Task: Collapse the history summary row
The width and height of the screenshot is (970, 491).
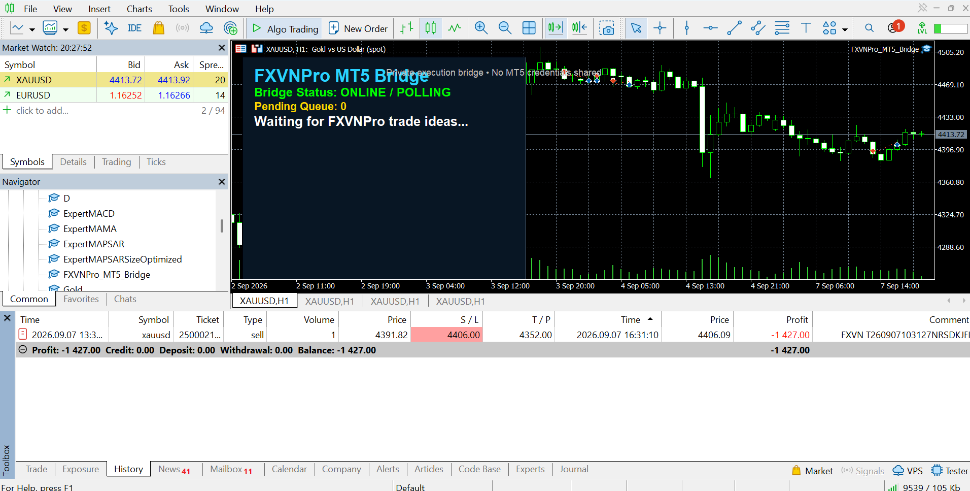Action: [23, 350]
